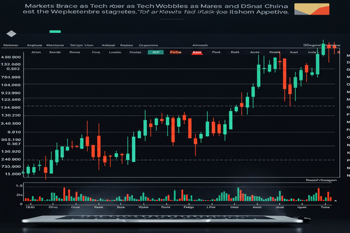Click the '132.080' price axis label
The width and height of the screenshot is (350, 233).
coord(10,65)
